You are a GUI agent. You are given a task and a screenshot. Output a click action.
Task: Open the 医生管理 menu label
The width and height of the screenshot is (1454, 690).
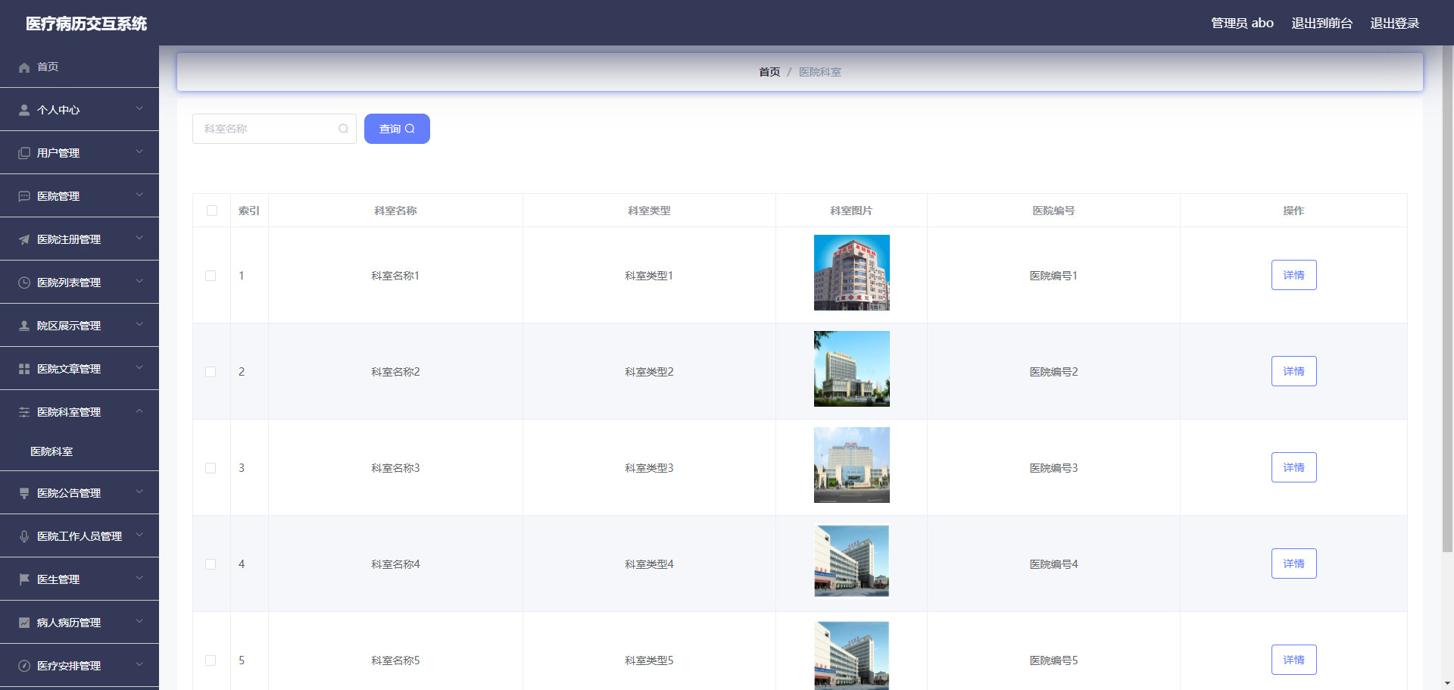click(58, 579)
